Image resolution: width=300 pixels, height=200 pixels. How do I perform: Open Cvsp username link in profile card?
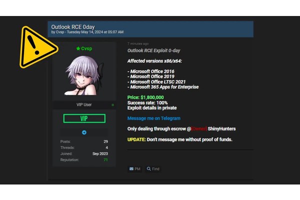pos(86,48)
